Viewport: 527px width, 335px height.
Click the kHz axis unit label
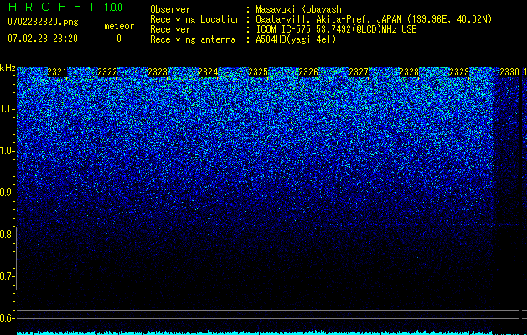[8, 68]
